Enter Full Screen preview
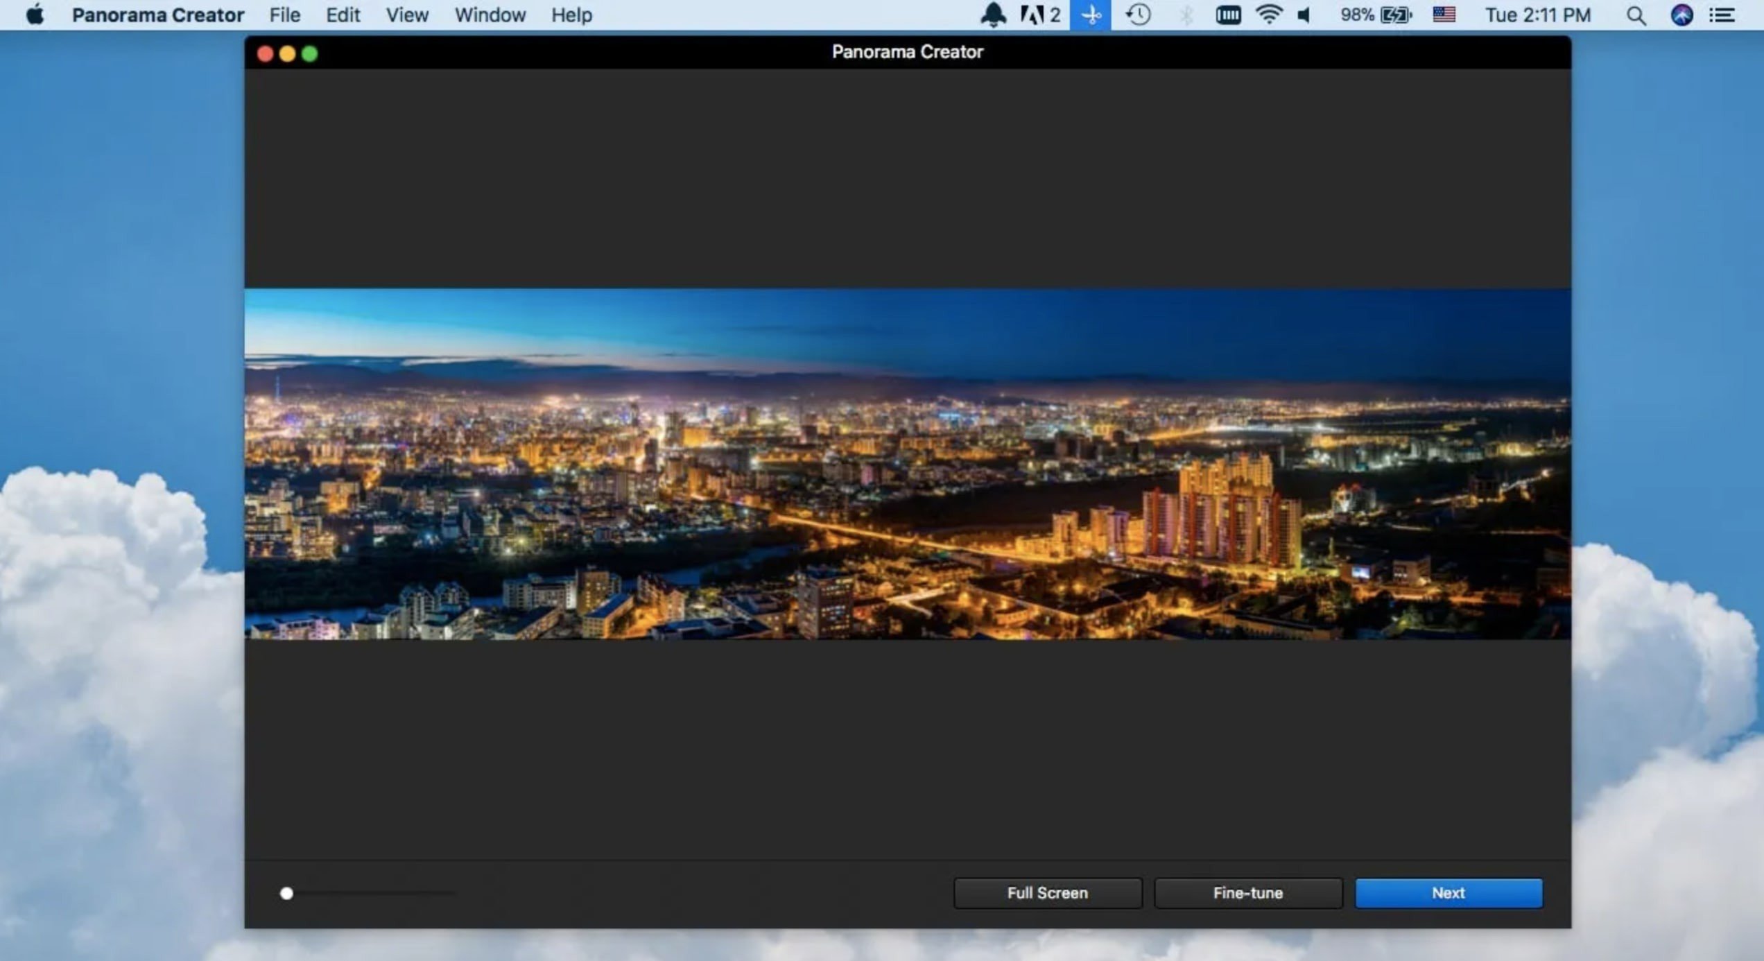Screen dimensions: 1764x961 pos(1047,893)
